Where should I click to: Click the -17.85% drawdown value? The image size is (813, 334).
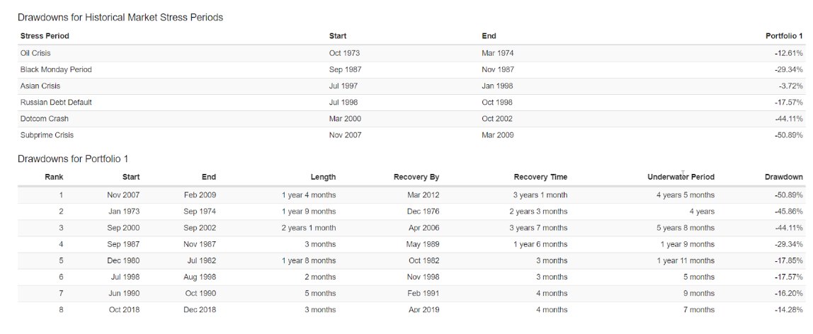[789, 260]
